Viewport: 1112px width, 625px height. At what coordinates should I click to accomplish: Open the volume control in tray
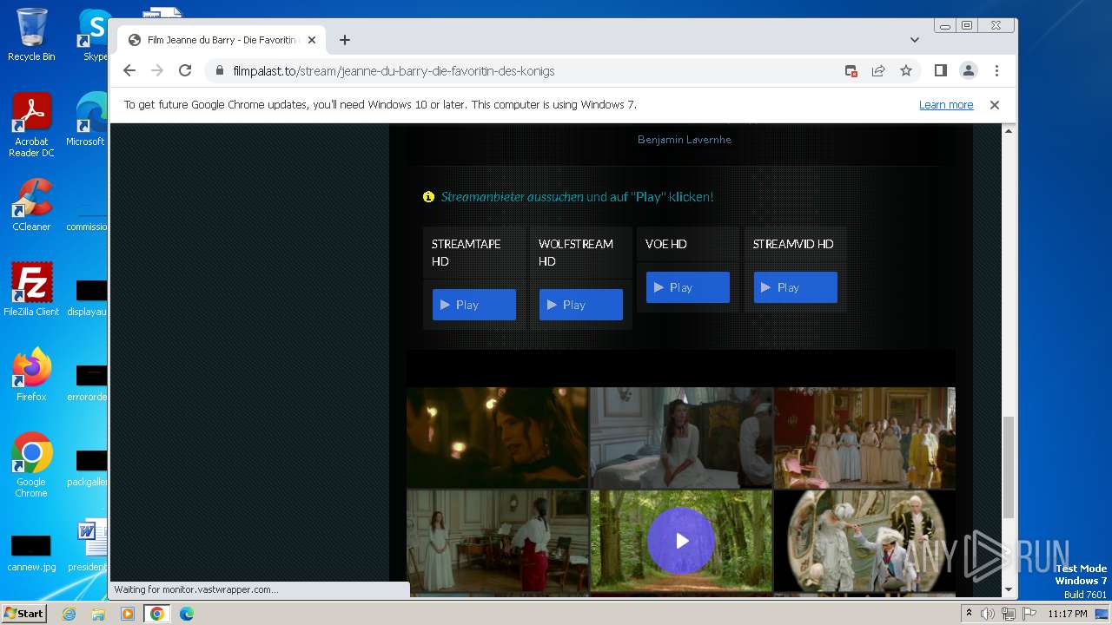(988, 614)
